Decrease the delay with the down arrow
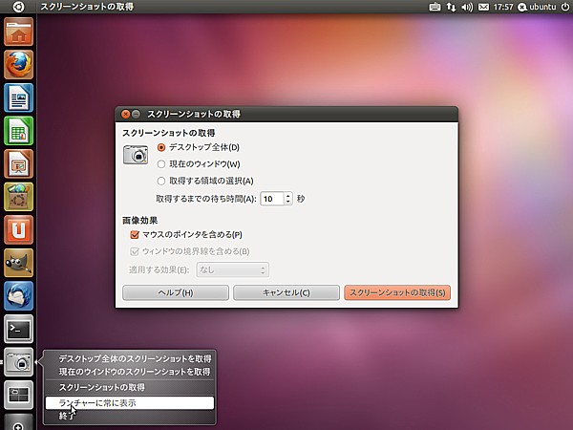This screenshot has width=573, height=430. click(288, 203)
